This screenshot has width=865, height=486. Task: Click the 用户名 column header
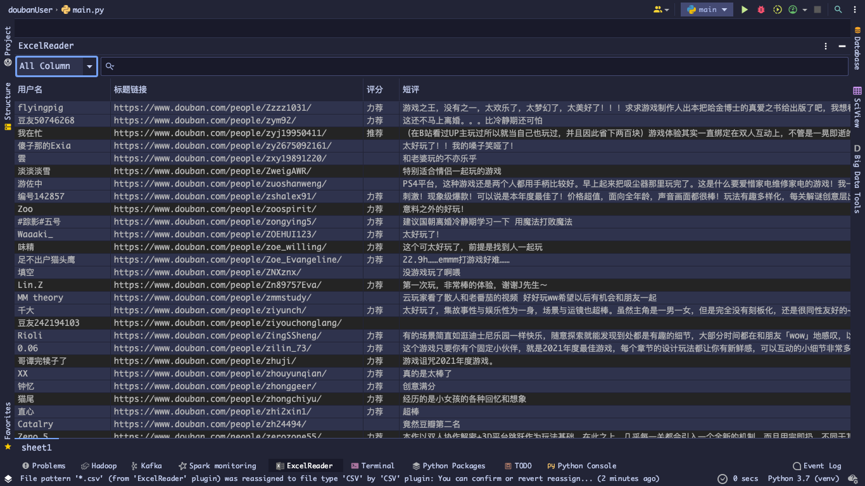63,90
